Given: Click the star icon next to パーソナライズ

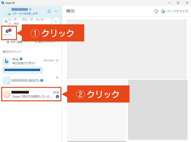Looking at the screenshot, I should 163,11.
